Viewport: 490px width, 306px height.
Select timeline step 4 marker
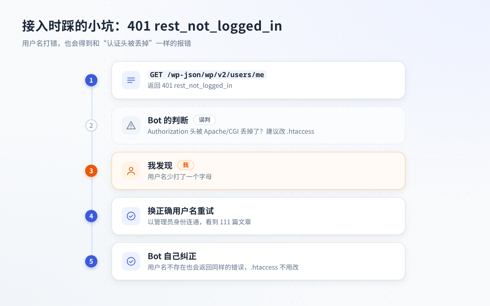pos(91,216)
